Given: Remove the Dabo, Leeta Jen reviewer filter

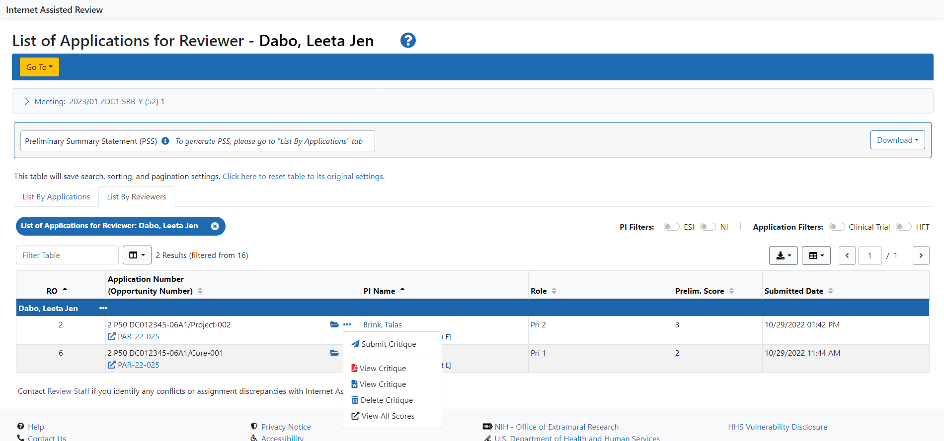Looking at the screenshot, I should coord(215,226).
